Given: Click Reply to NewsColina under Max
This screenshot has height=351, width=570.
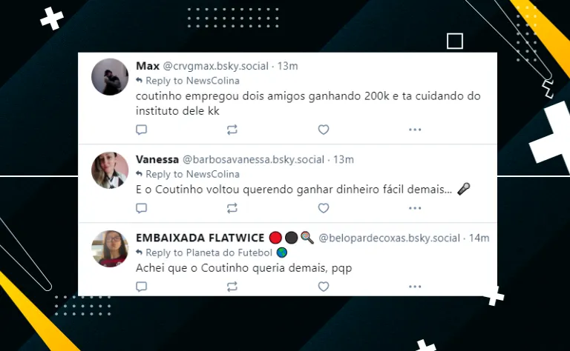Looking at the screenshot, I should (188, 81).
